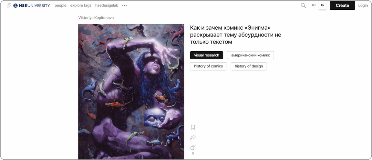Share the project using the arrow icon
This screenshot has height=160, width=372.
(x=193, y=137)
